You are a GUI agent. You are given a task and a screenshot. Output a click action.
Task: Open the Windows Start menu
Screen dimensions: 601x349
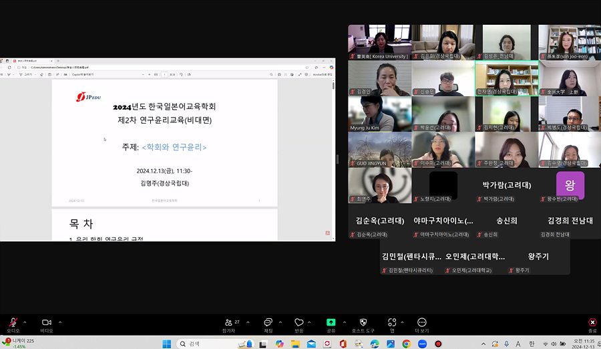[166, 344]
